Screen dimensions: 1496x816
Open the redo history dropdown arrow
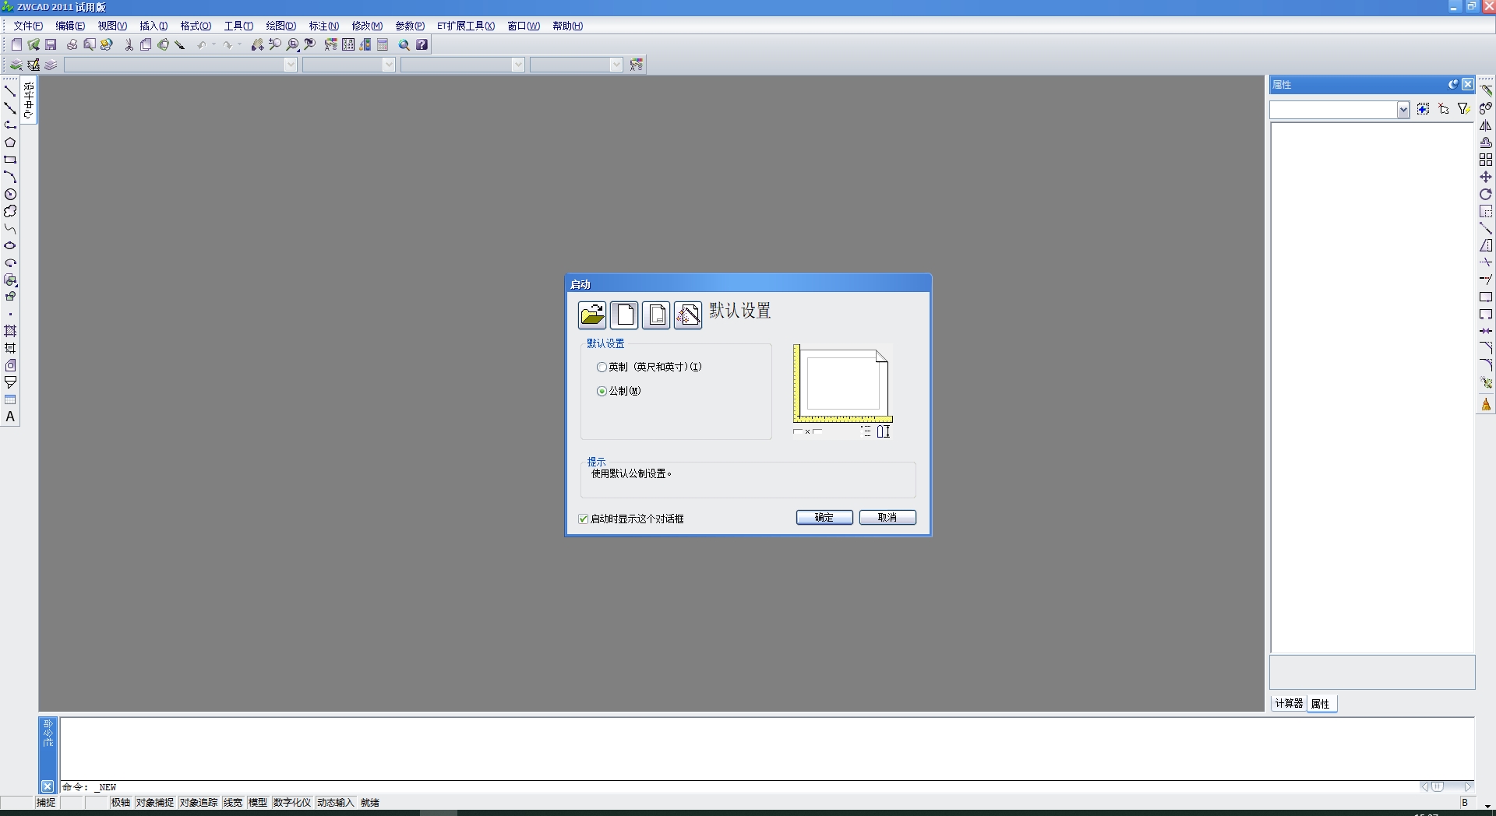pos(239,45)
